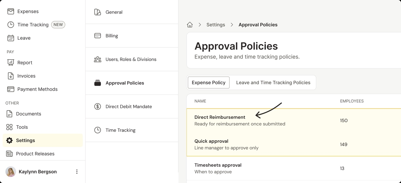This screenshot has height=183, width=401.
Task: Open Direct Debit Mandate settings
Action: pyautogui.click(x=128, y=106)
